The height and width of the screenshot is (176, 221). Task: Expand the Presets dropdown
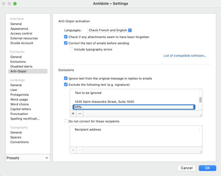point(27,158)
